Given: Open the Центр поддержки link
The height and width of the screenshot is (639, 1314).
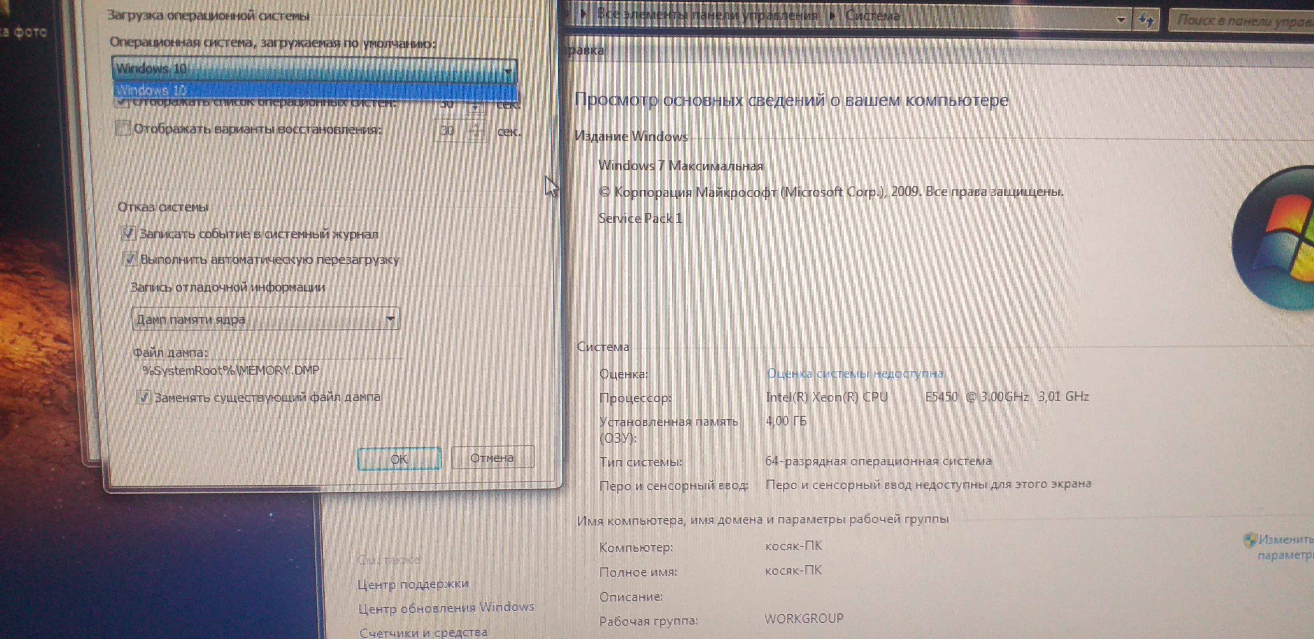Looking at the screenshot, I should (x=413, y=583).
